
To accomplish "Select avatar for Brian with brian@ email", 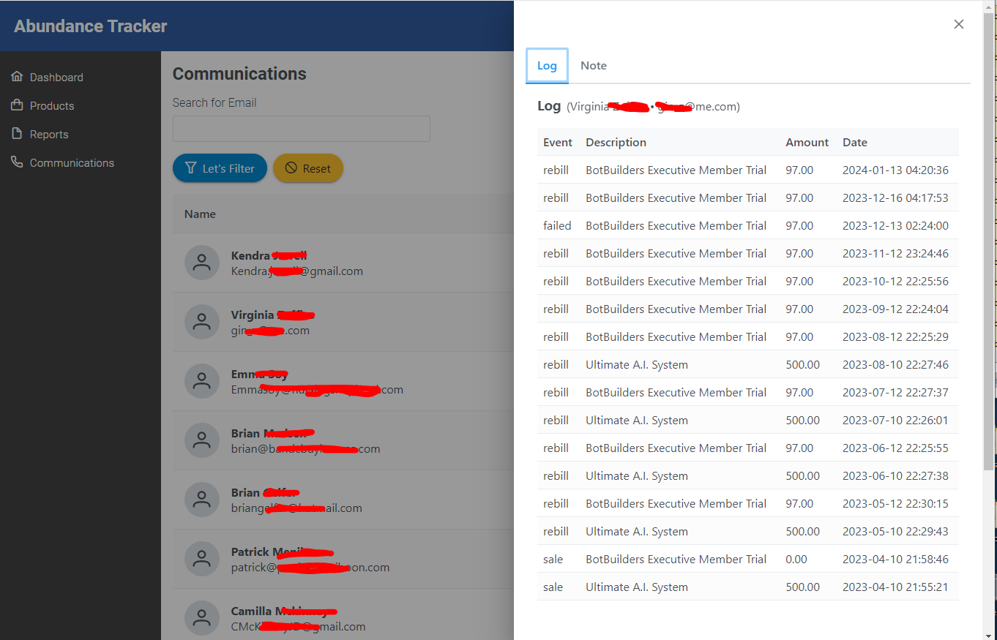I will (202, 440).
